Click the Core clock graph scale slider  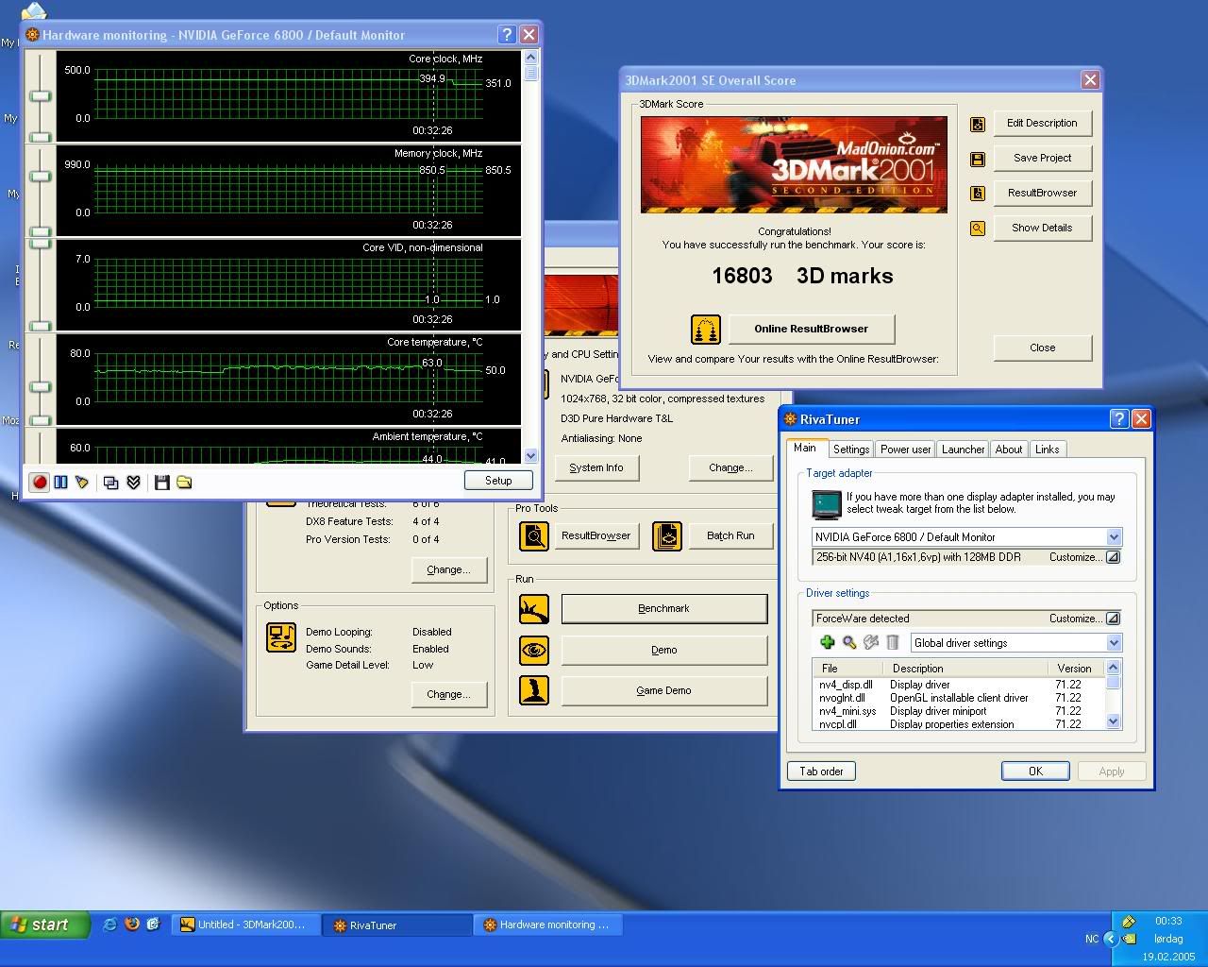(40, 95)
